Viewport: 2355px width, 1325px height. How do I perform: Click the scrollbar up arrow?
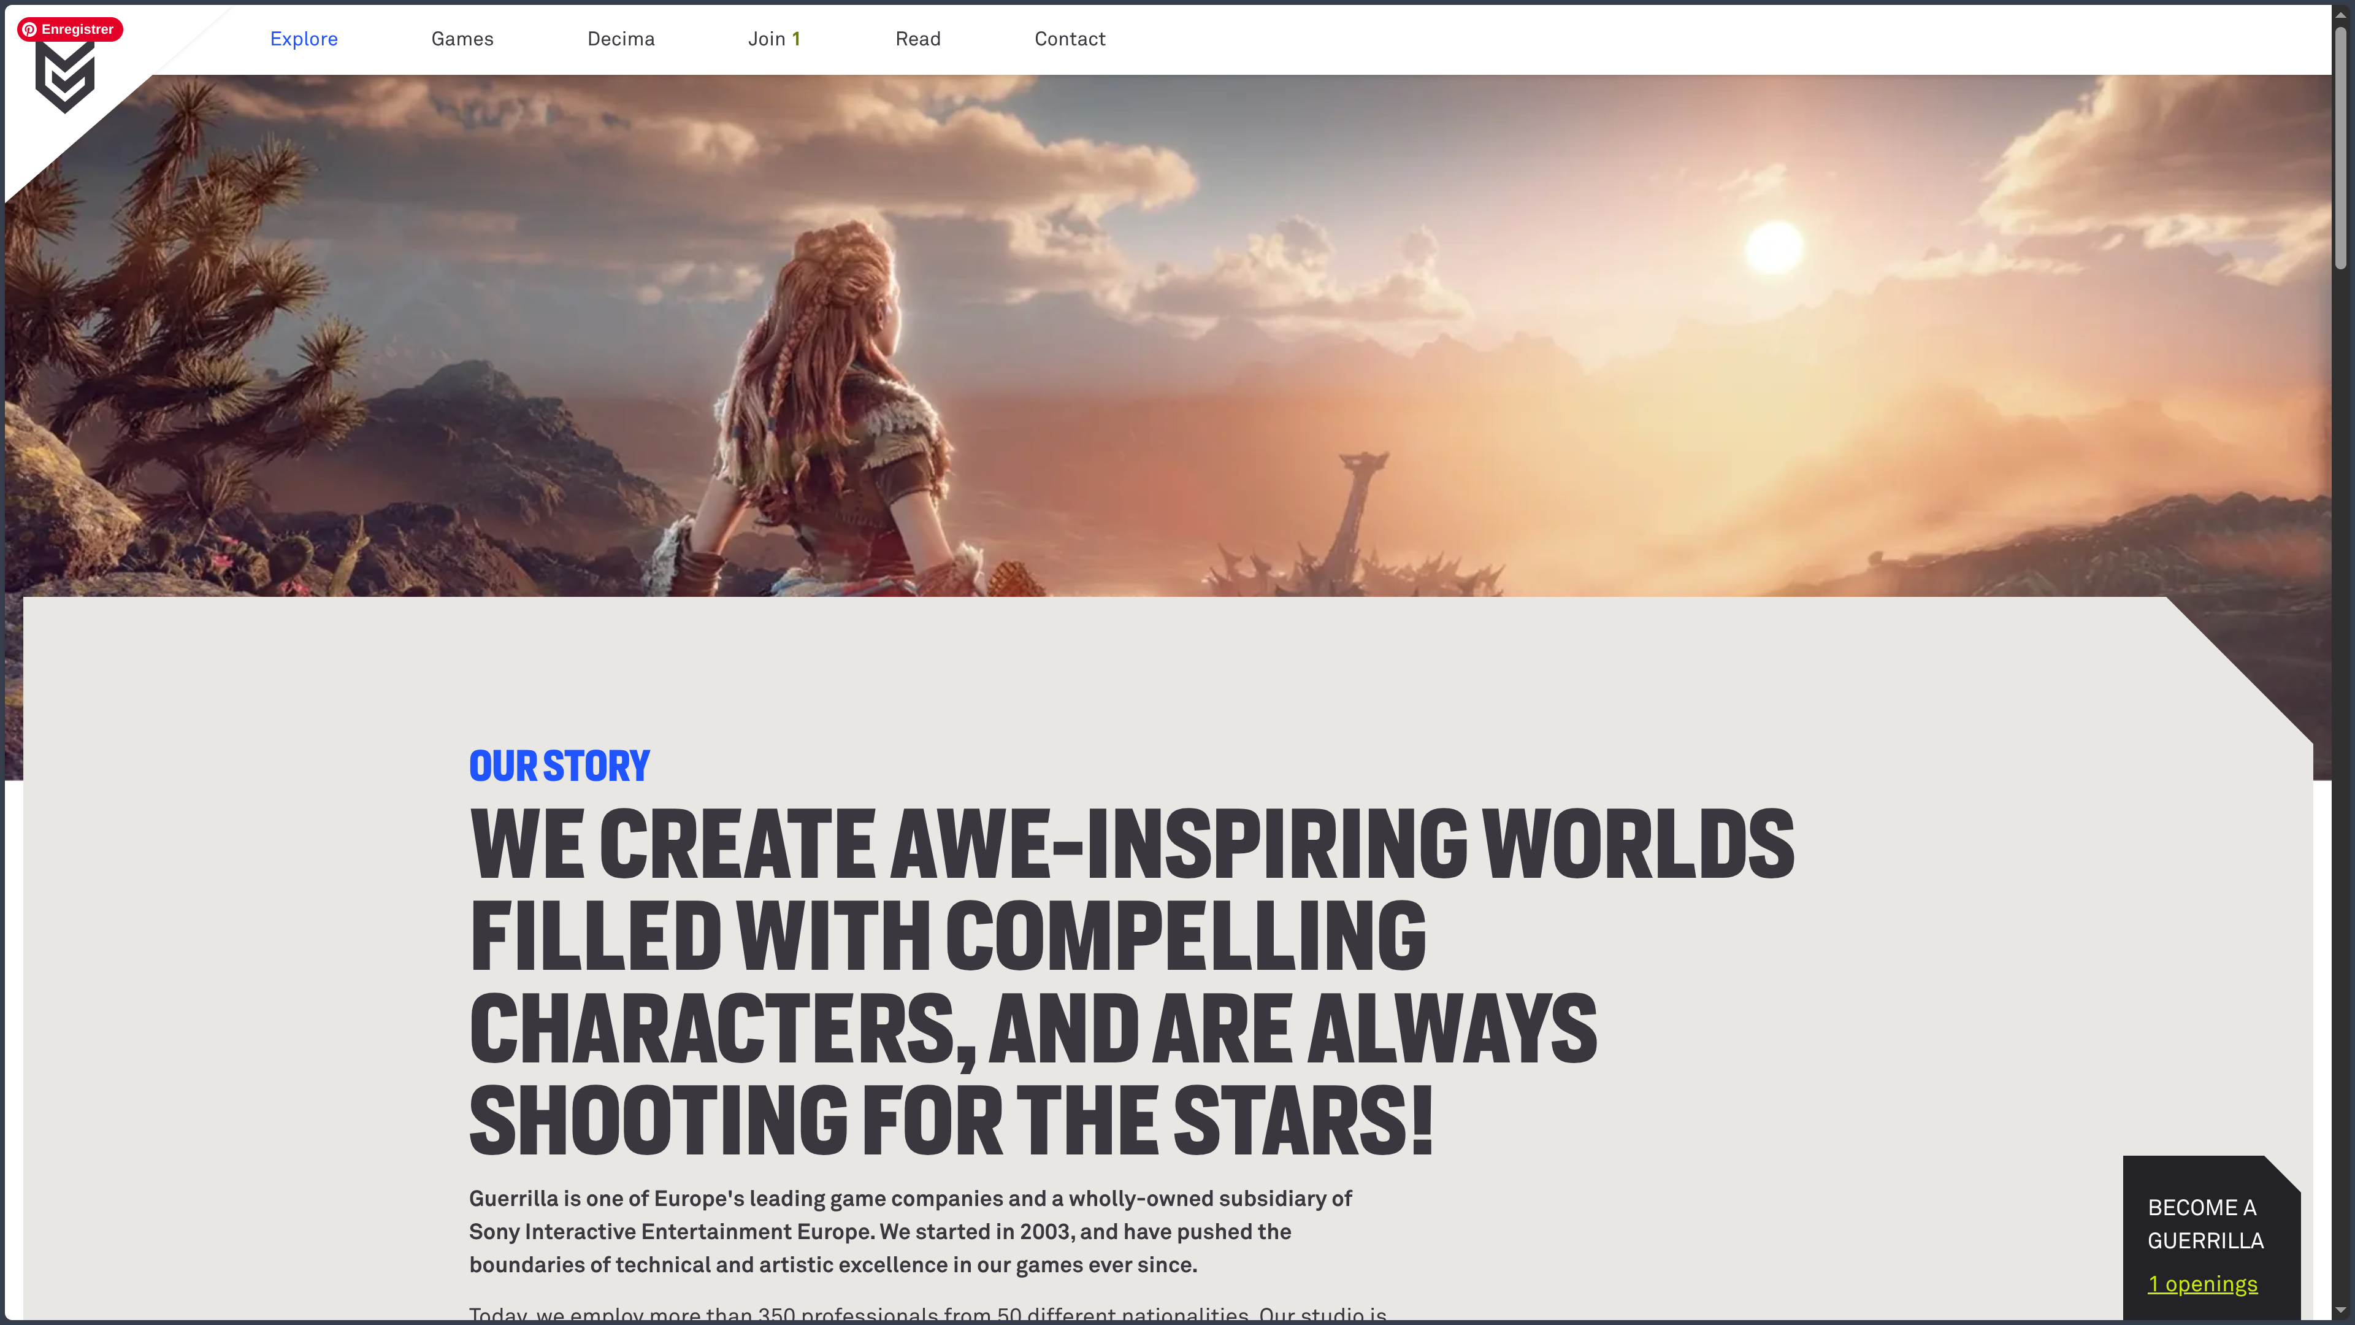(2340, 13)
